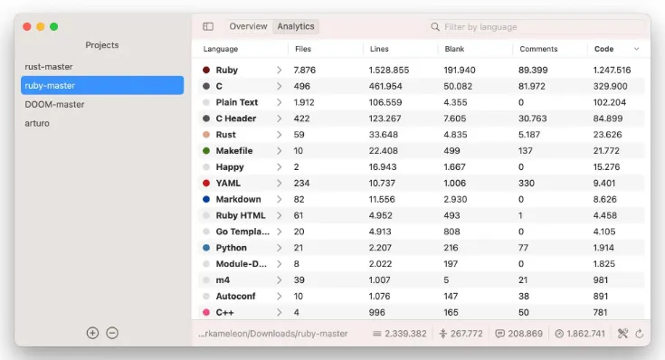Select the Module-D... language name
The height and width of the screenshot is (360, 665).
[242, 264]
